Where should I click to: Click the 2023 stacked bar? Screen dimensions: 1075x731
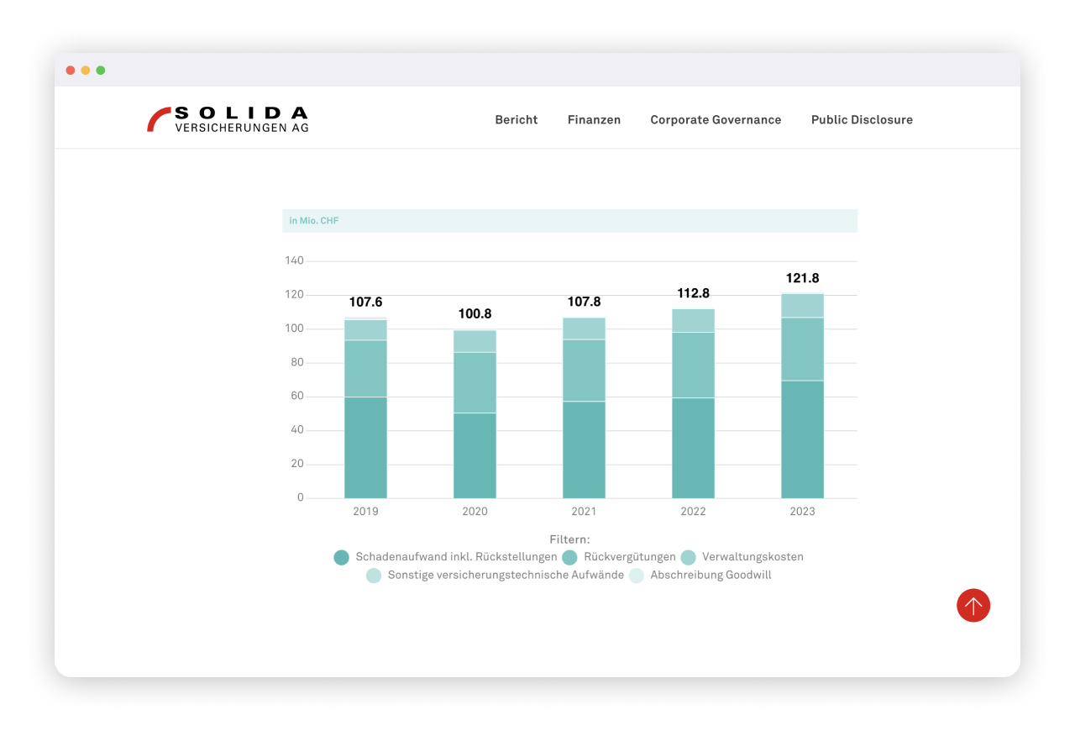point(802,396)
